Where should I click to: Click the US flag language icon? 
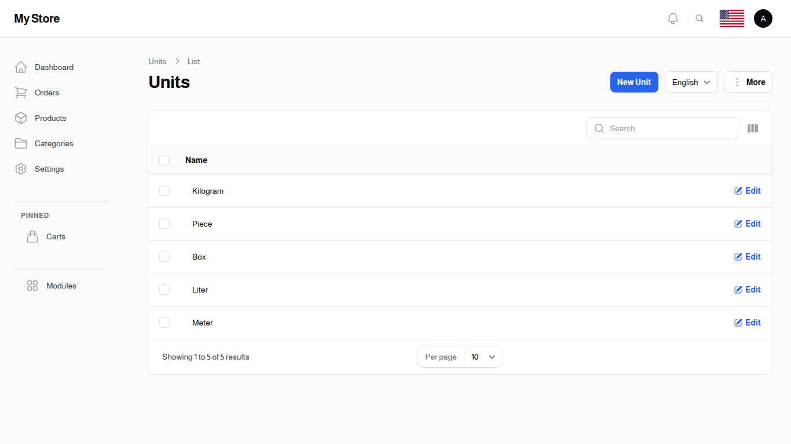(x=731, y=18)
